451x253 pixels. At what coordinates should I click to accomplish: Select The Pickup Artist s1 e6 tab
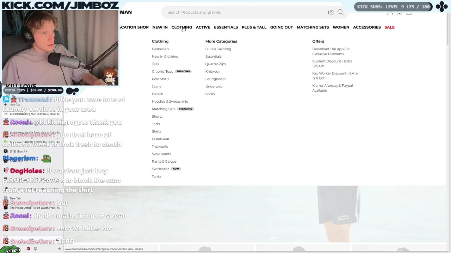32,208
